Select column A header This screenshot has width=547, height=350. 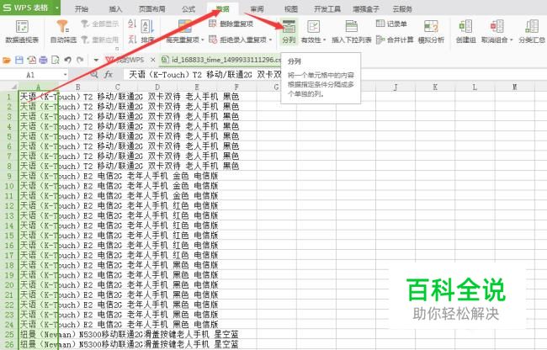click(38, 87)
